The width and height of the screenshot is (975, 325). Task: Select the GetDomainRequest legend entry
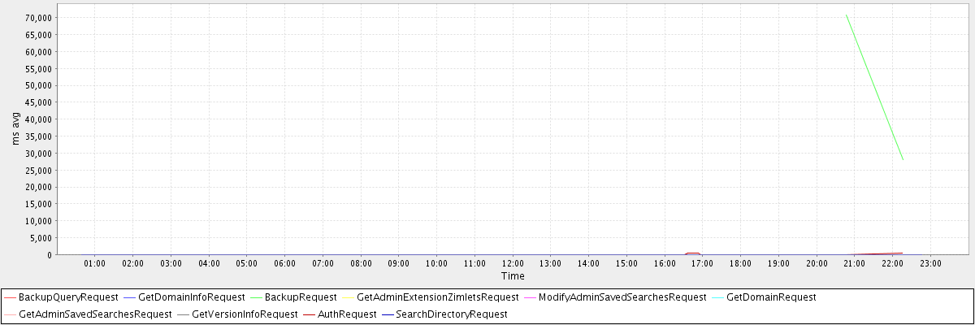coord(771,297)
